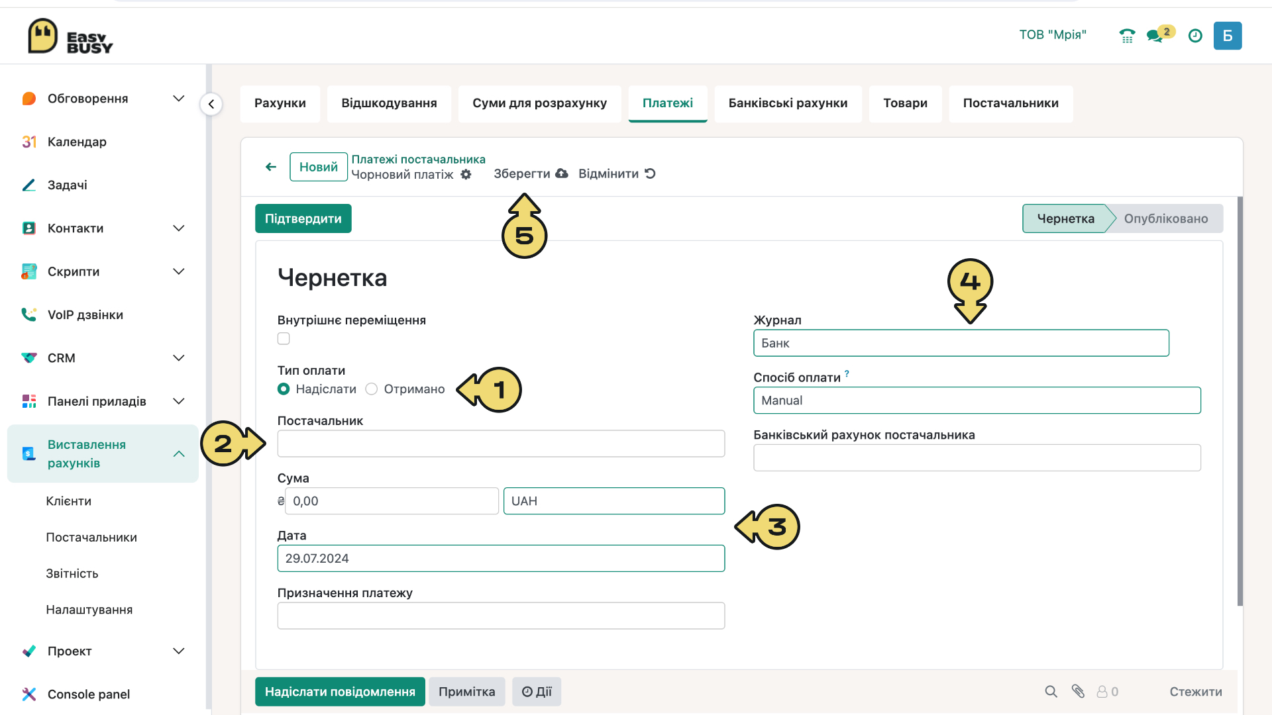Switch to the Платежі tab
Image resolution: width=1272 pixels, height=715 pixels.
668,103
